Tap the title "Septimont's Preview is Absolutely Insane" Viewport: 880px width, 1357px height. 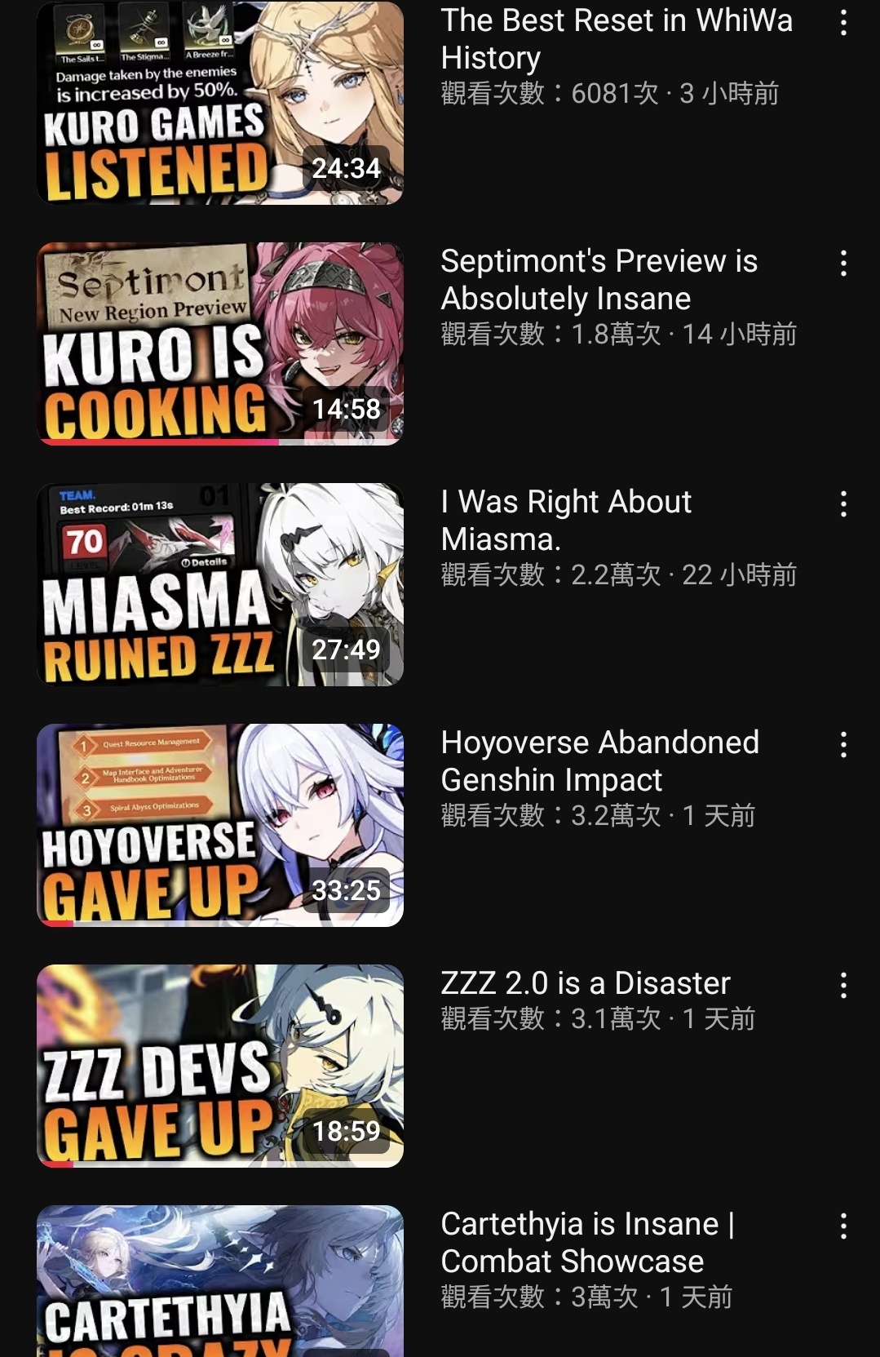(x=599, y=280)
